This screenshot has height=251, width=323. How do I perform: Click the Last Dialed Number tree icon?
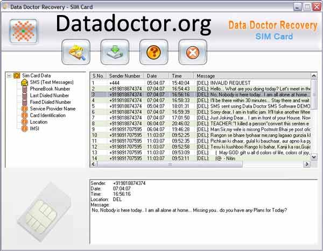pos(25,96)
